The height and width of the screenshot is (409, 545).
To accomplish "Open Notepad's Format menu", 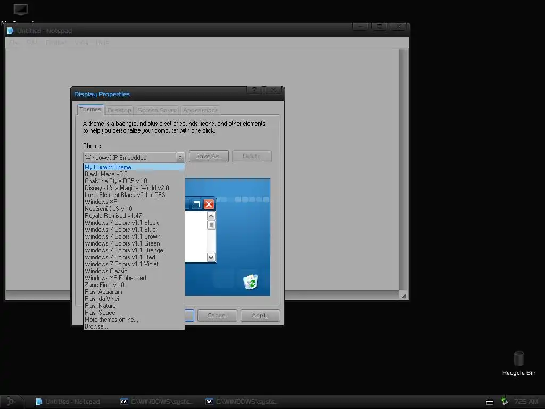I will click(56, 43).
